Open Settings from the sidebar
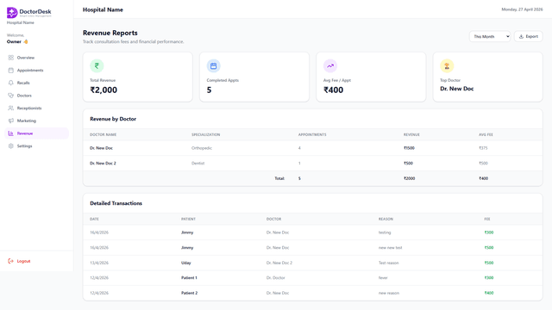Image resolution: width=552 pixels, height=310 pixels. (x=36, y=146)
